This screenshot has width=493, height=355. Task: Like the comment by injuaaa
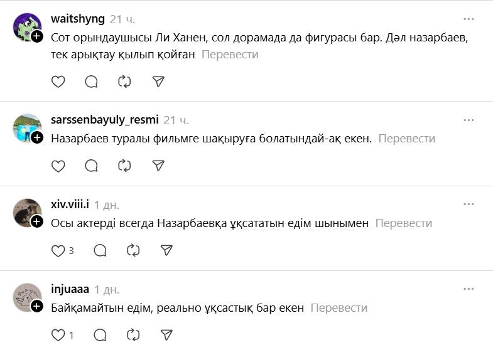pos(58,336)
